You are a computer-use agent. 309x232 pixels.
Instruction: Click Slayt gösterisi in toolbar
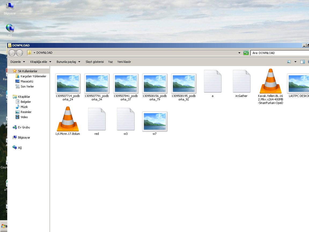click(x=94, y=62)
